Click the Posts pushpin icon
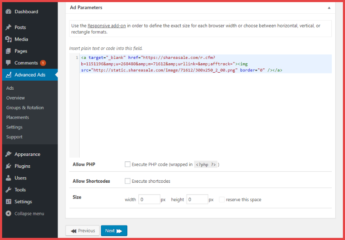Viewport: 345px width, 240px height. point(9,27)
